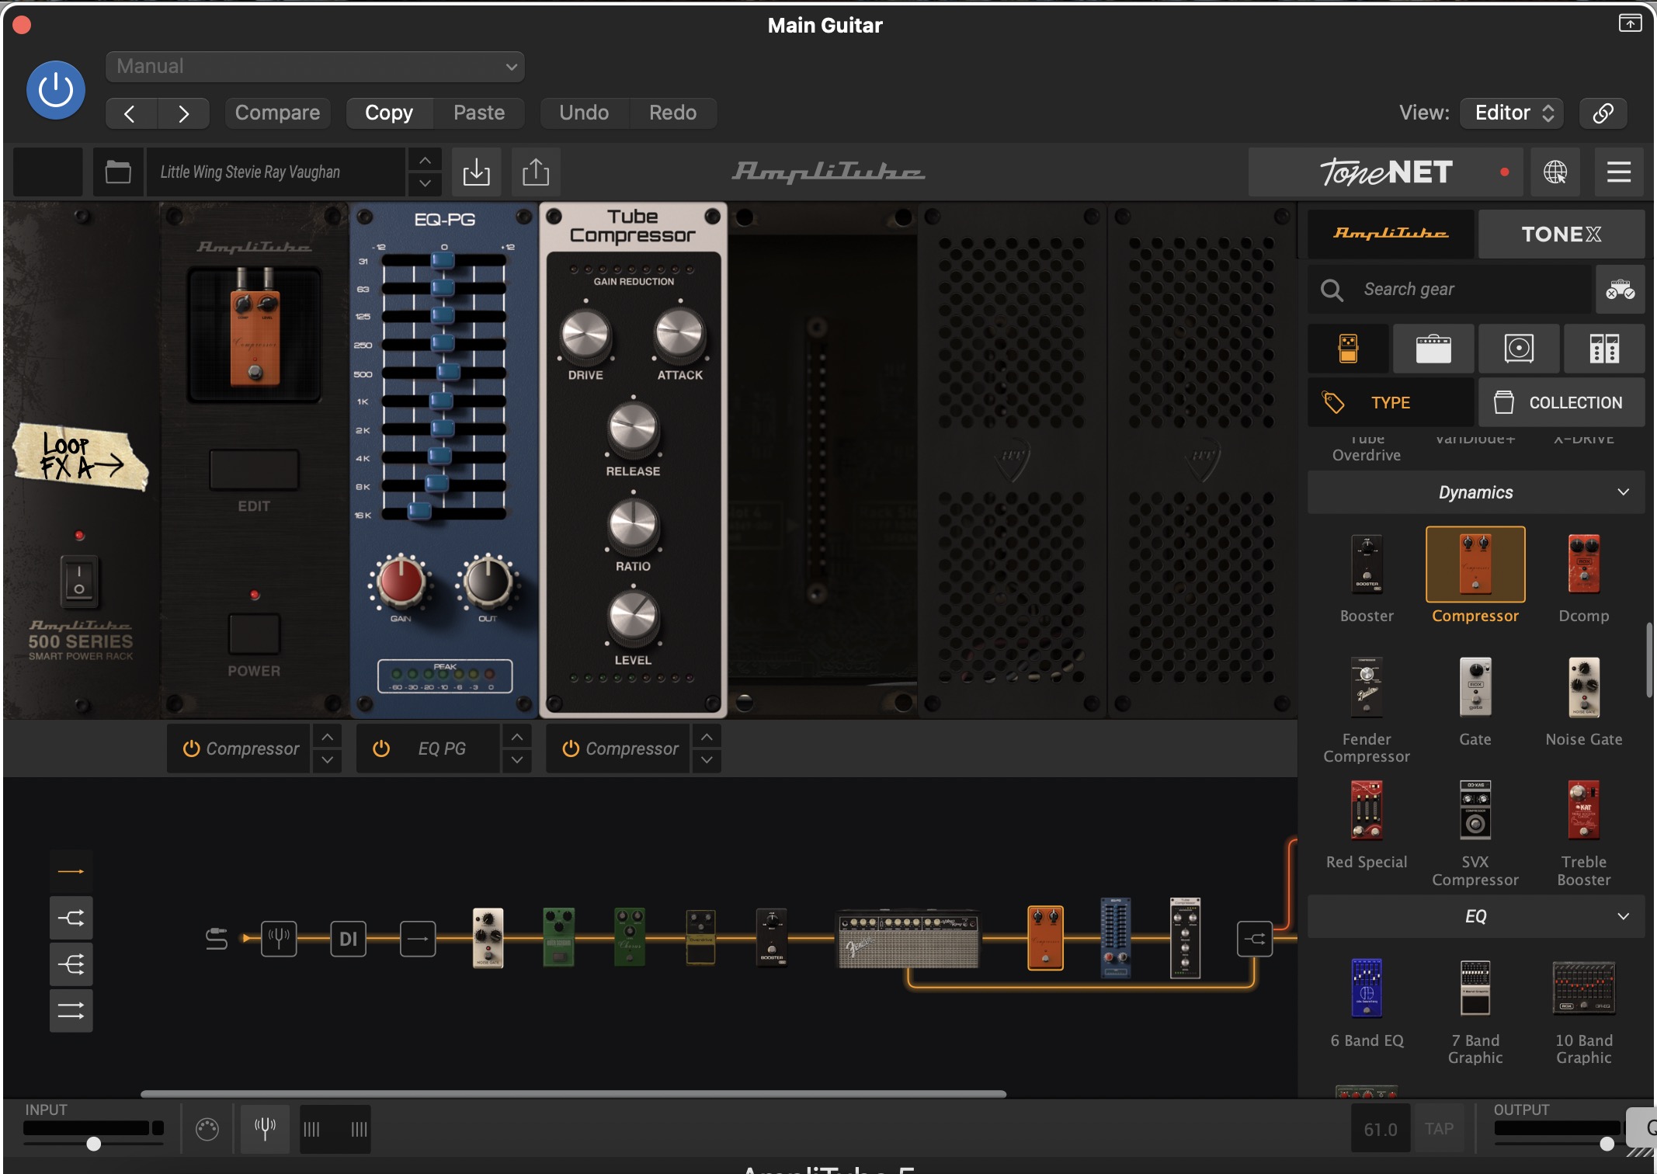Select the SVX Compressor gear

[1475, 811]
